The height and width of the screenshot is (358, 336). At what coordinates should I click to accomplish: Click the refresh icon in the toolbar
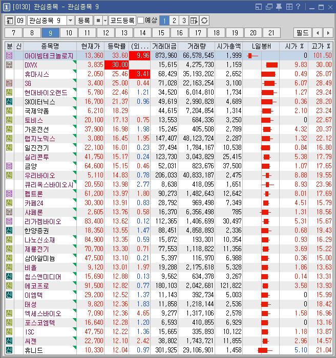[x=204, y=21]
